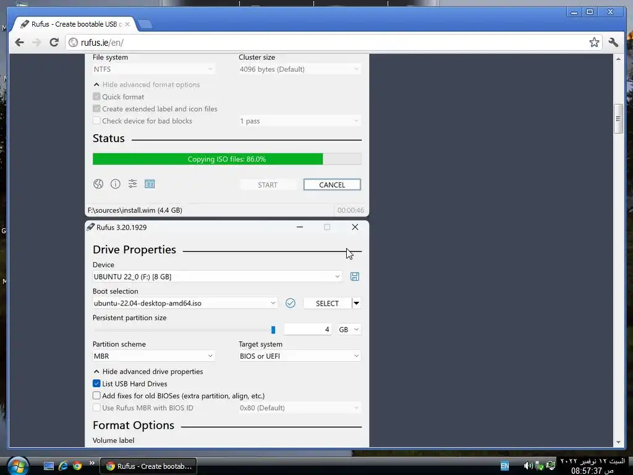Launch Chrome from quick launch
The width and height of the screenshot is (633, 475).
click(x=77, y=466)
